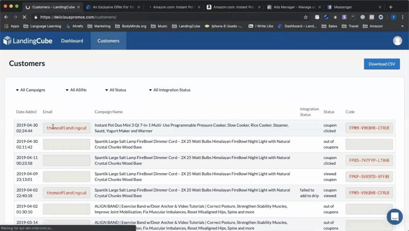This screenshot has height=231, width=409.
Task: Go back in browser history
Action: point(6,17)
